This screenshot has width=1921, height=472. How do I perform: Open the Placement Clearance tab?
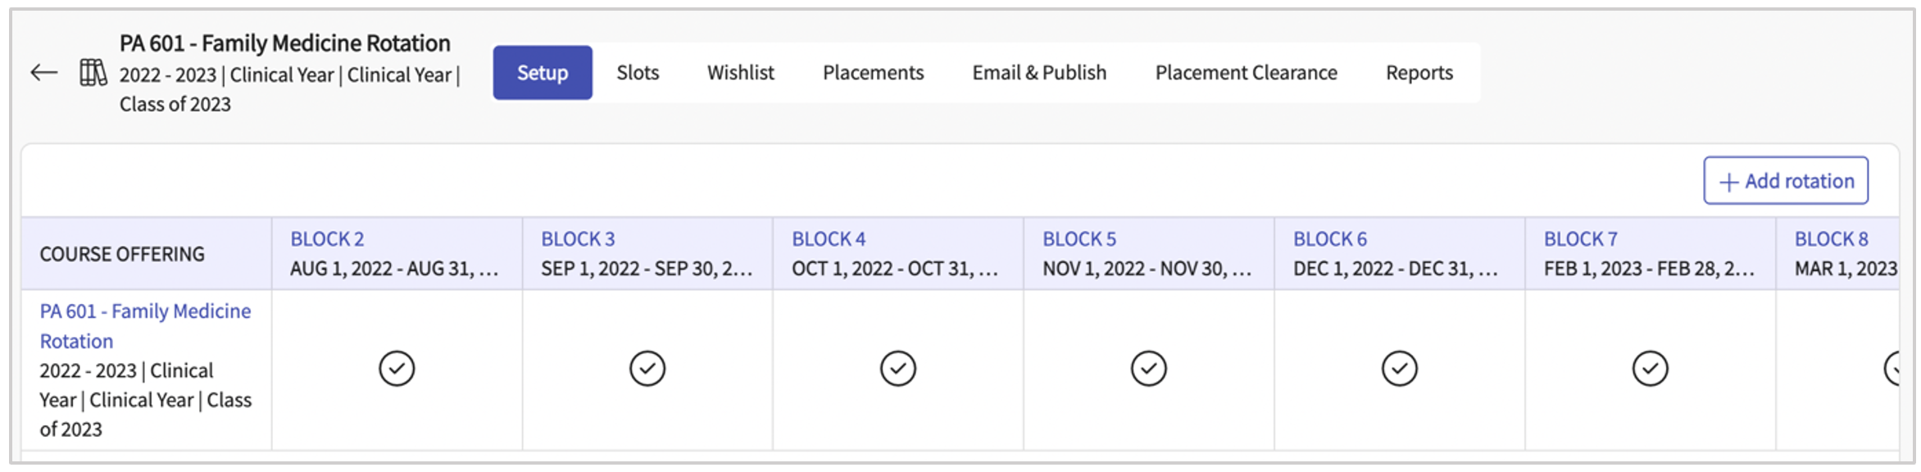pos(1247,73)
